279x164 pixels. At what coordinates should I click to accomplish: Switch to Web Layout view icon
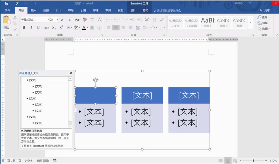(235, 161)
